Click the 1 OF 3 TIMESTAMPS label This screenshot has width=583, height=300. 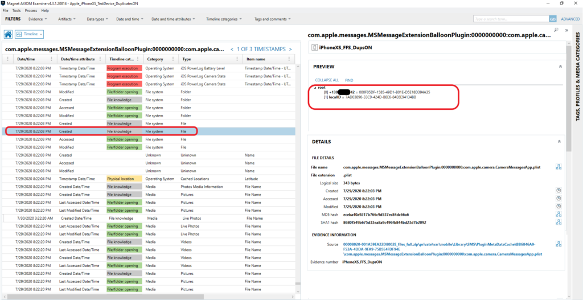click(x=261, y=49)
